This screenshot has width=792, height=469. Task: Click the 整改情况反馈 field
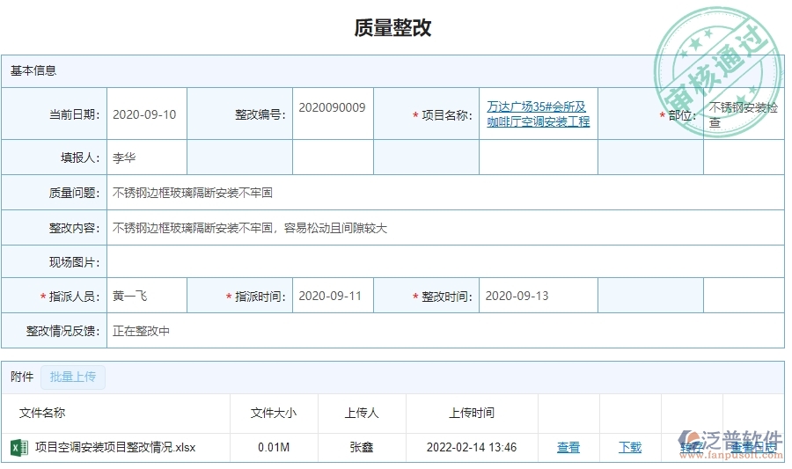[444, 332]
